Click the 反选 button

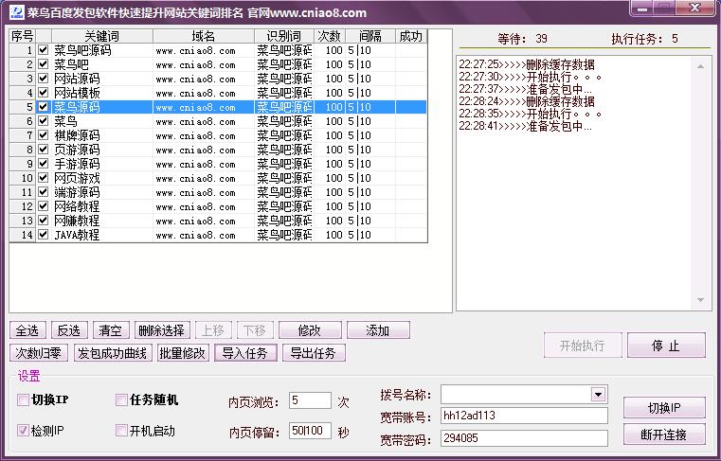point(69,330)
